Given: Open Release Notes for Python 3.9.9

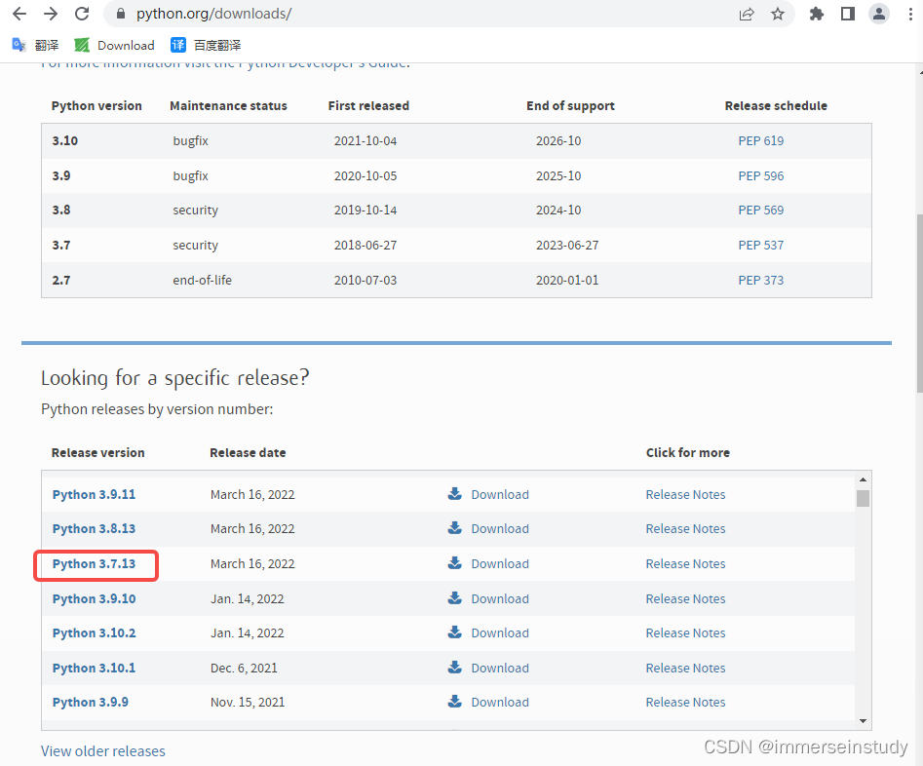Looking at the screenshot, I should coord(685,703).
